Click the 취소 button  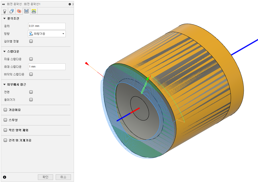(63, 177)
